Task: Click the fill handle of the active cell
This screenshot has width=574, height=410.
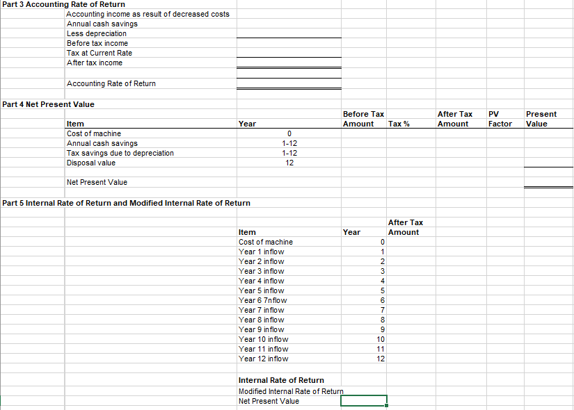Action: click(387, 405)
